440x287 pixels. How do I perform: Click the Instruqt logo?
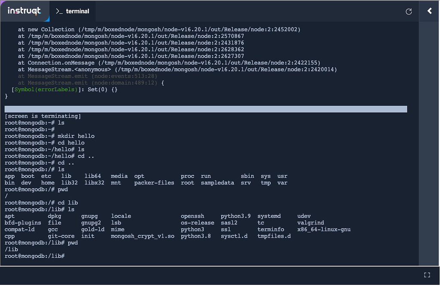coord(24,11)
